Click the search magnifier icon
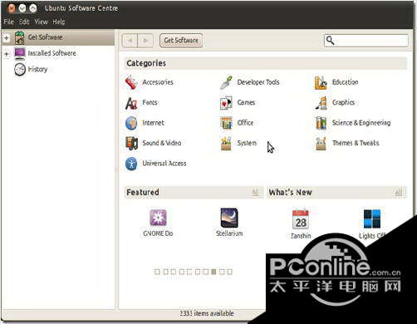 point(330,41)
